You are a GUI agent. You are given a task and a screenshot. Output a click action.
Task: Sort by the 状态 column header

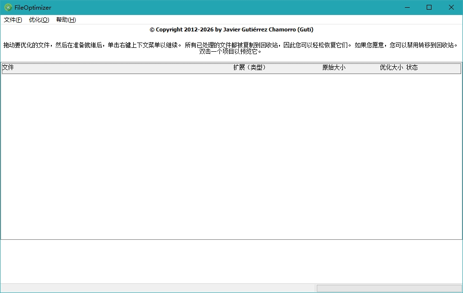[412, 68]
